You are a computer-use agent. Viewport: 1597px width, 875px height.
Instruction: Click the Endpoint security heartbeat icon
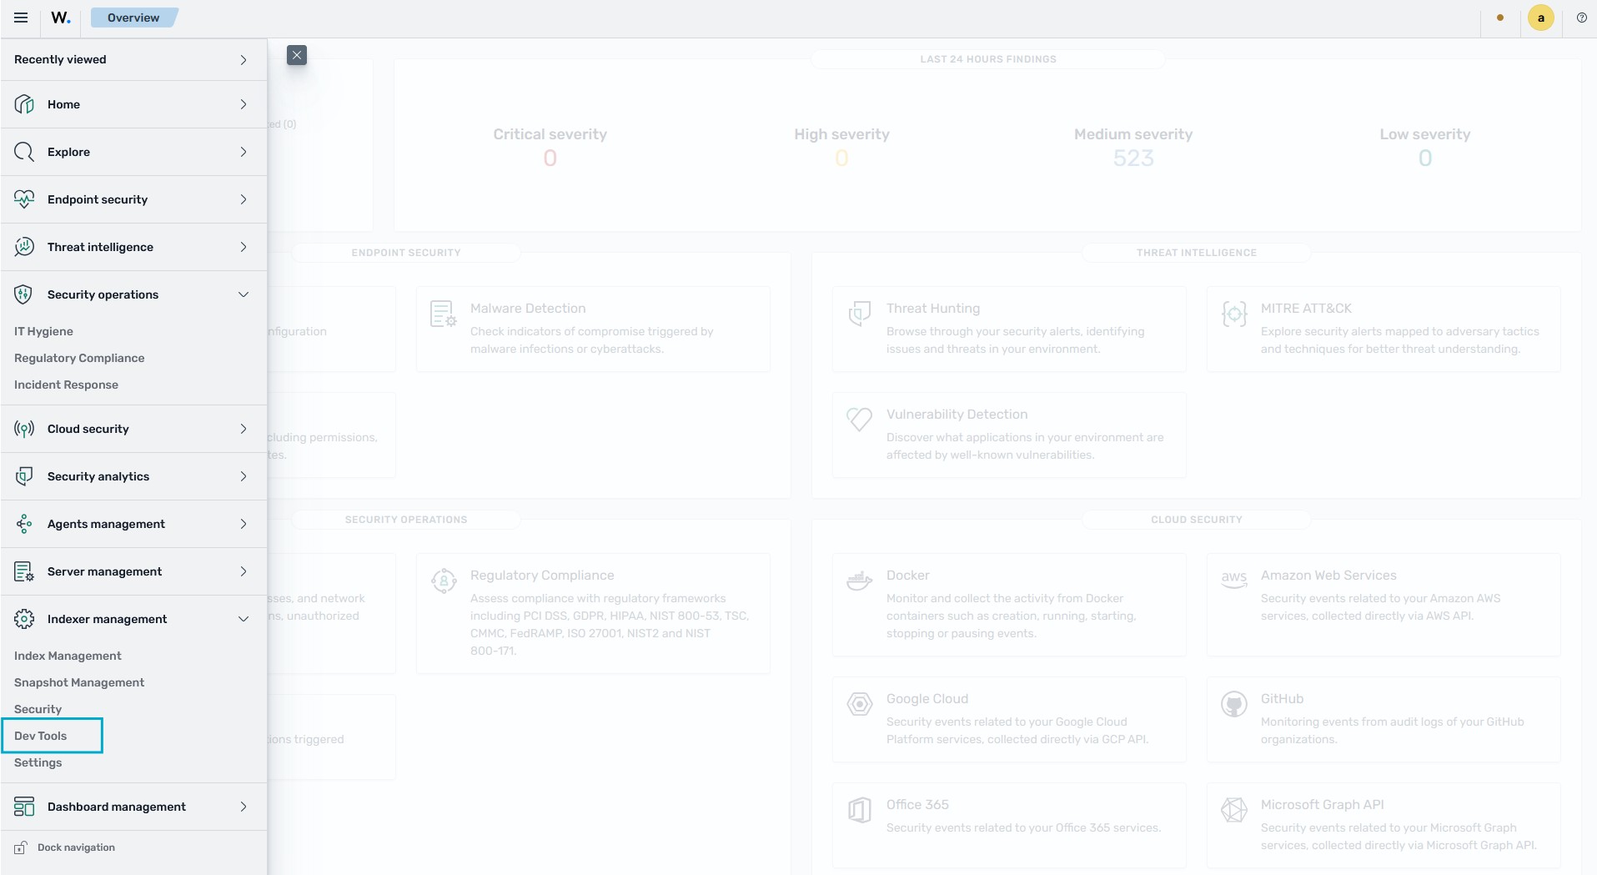pos(24,199)
